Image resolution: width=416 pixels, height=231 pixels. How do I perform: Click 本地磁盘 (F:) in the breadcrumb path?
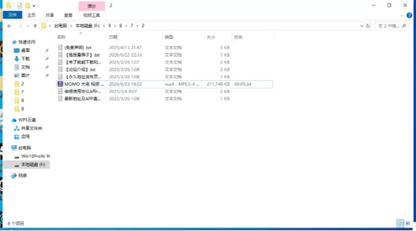pos(88,26)
